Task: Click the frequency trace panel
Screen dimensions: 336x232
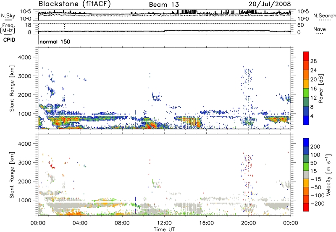Action: [164, 28]
